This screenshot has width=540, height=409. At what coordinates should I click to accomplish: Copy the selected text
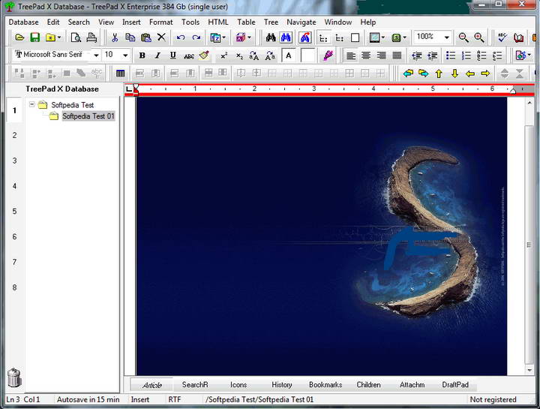(x=130, y=38)
